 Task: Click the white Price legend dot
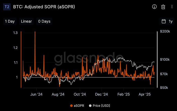90,106
